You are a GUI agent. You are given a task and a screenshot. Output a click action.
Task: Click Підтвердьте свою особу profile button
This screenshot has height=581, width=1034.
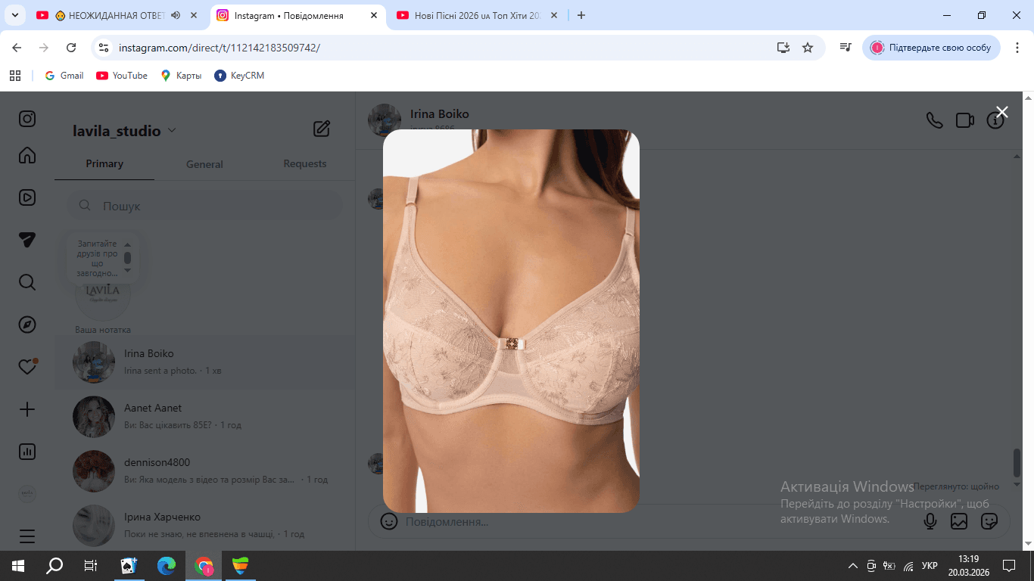tap(931, 48)
